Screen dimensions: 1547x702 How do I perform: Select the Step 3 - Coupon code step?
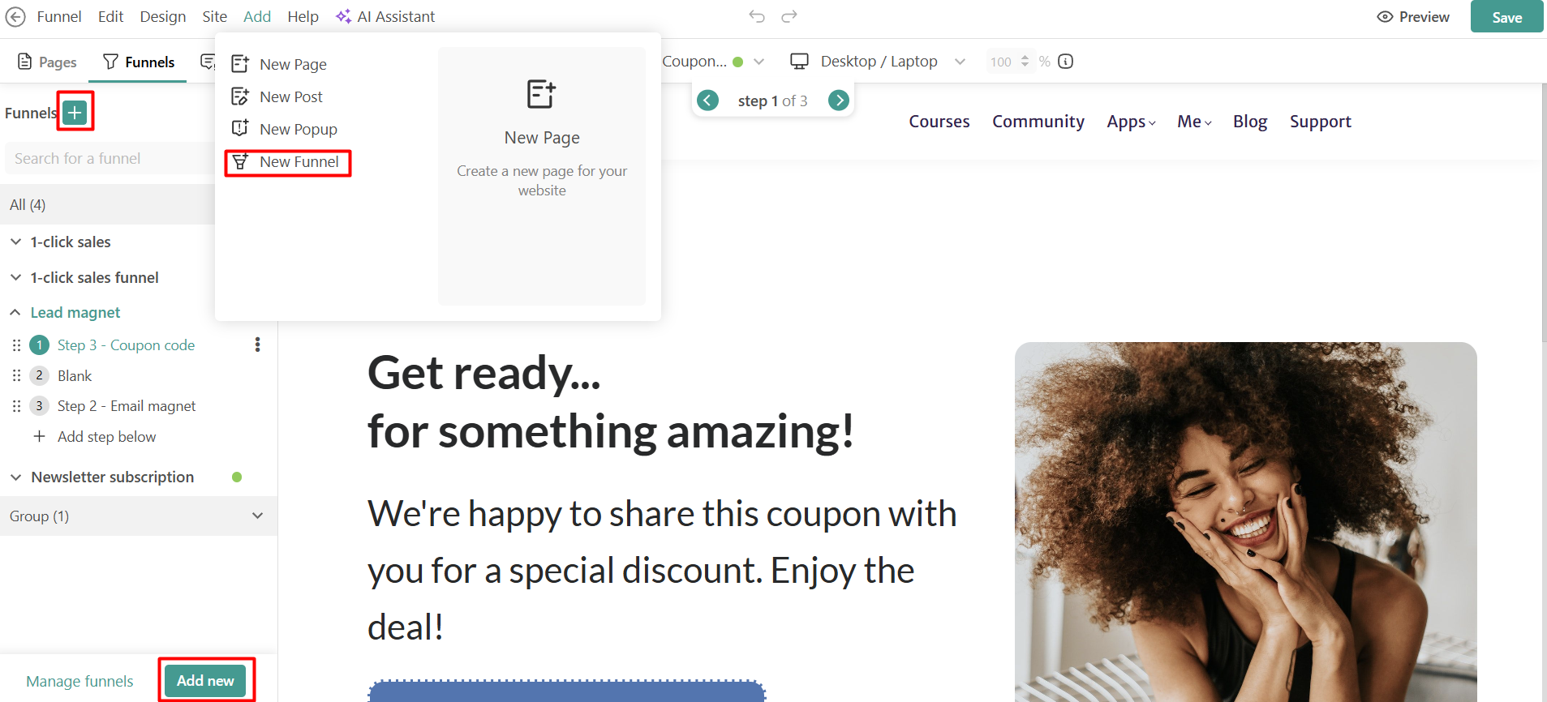(x=126, y=345)
